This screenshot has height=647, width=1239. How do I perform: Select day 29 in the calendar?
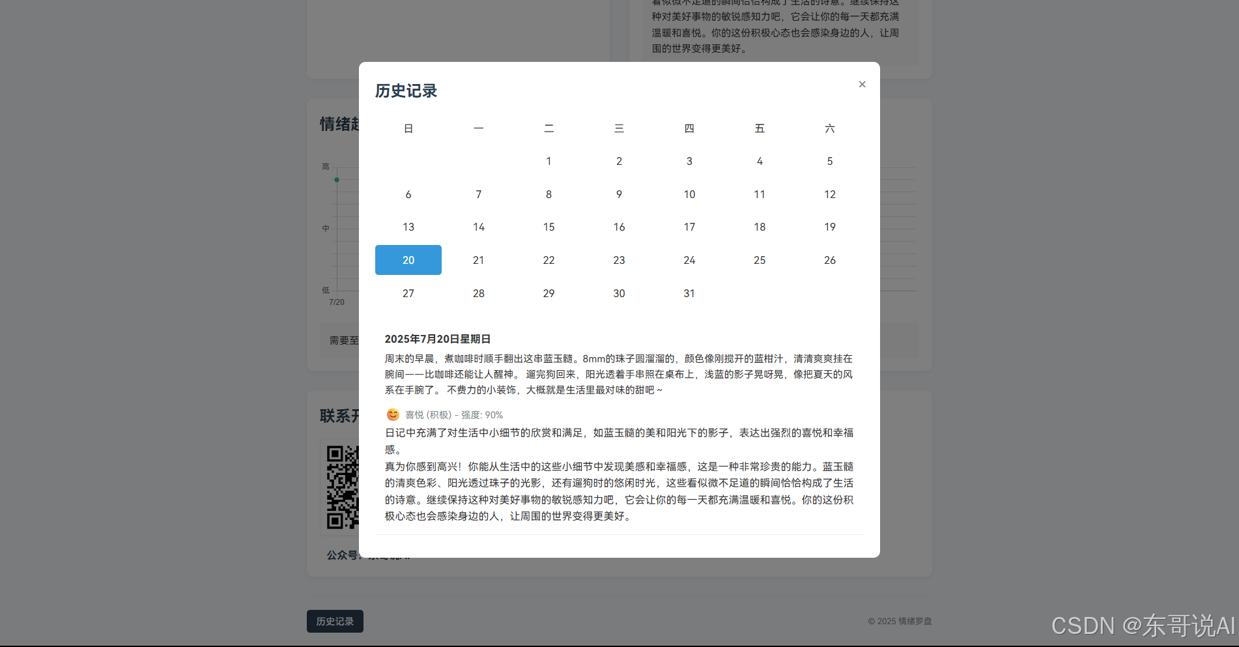(x=548, y=293)
